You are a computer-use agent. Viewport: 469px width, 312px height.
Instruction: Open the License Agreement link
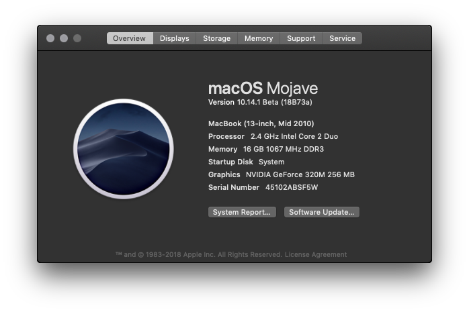316,255
